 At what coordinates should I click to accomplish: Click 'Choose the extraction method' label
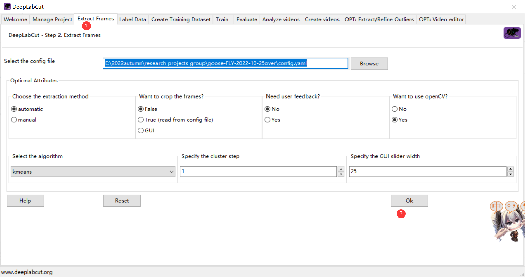tap(51, 96)
